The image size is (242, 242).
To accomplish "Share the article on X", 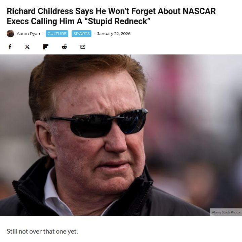I will click(x=27, y=47).
